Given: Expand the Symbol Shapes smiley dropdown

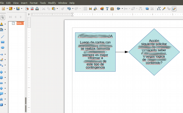Looking at the screenshot, I should coord(5,77).
